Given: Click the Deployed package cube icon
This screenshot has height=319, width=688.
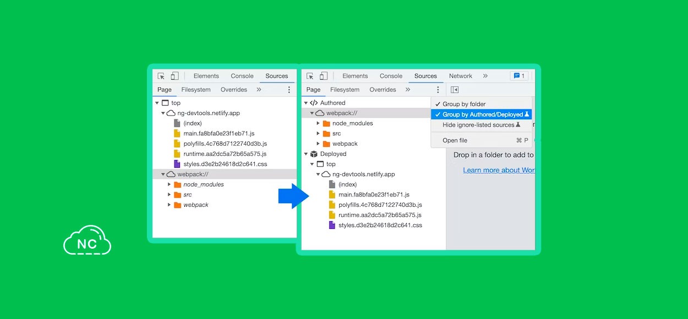Looking at the screenshot, I should coord(314,154).
